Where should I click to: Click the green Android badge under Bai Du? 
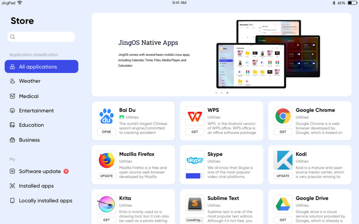(x=122, y=117)
